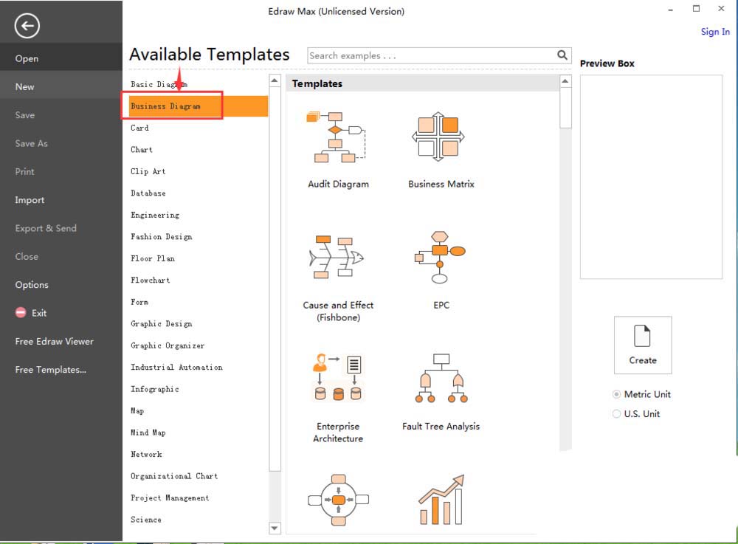Select the Form category
Viewport: 738px width, 544px height.
click(139, 302)
